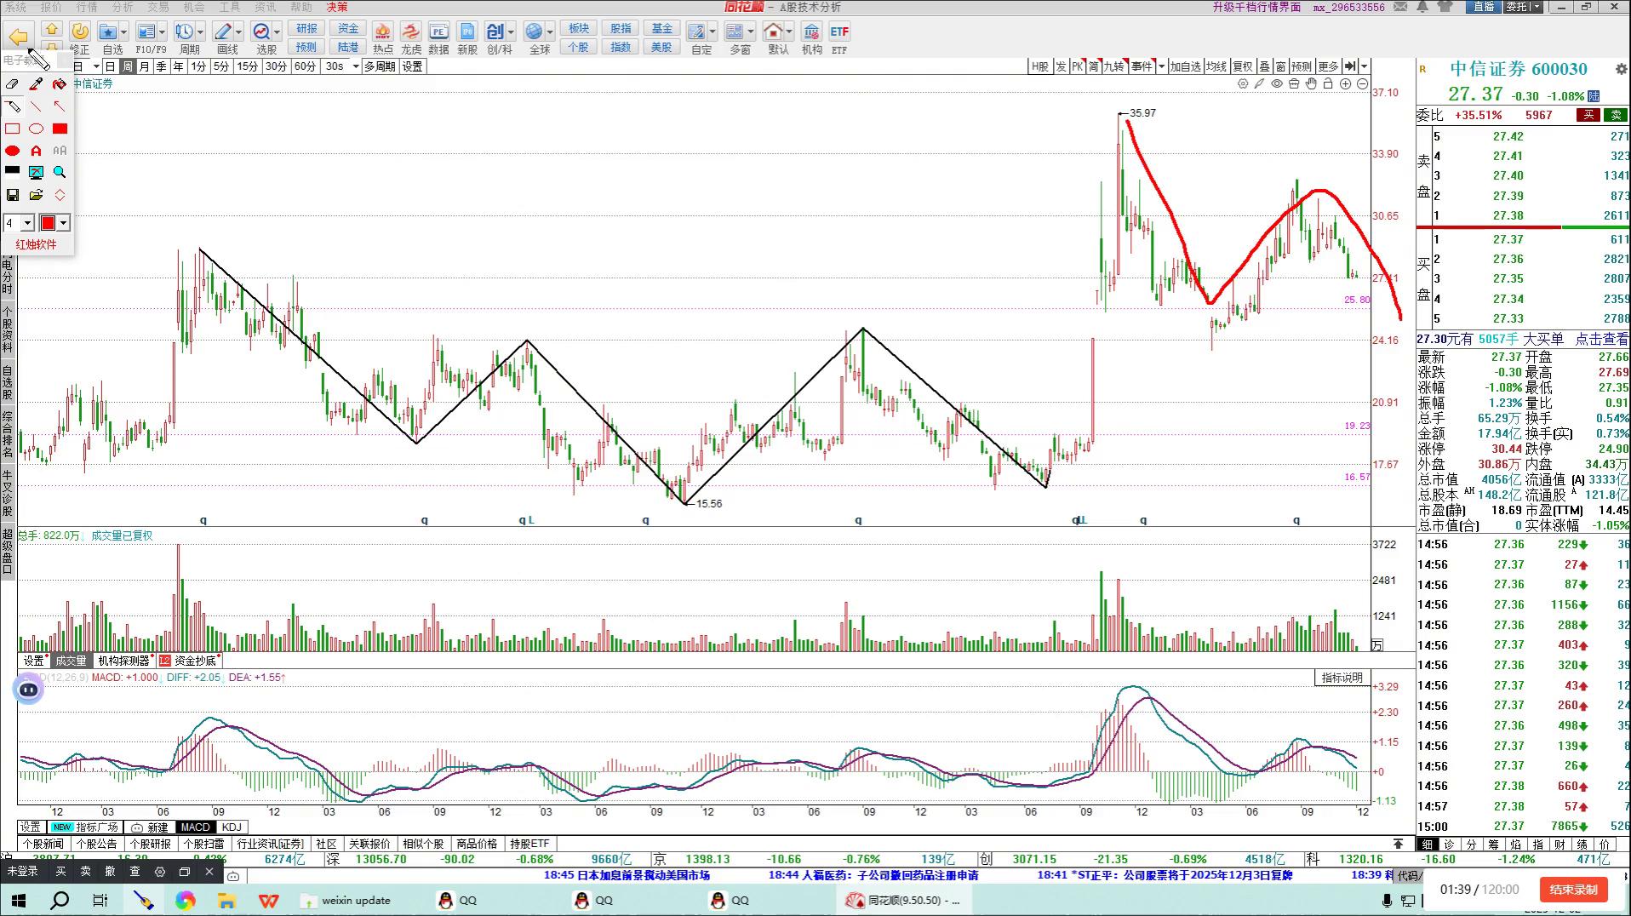Toggle the eye visibility icon above chart
Image resolution: width=1631 pixels, height=916 pixels.
1277,83
